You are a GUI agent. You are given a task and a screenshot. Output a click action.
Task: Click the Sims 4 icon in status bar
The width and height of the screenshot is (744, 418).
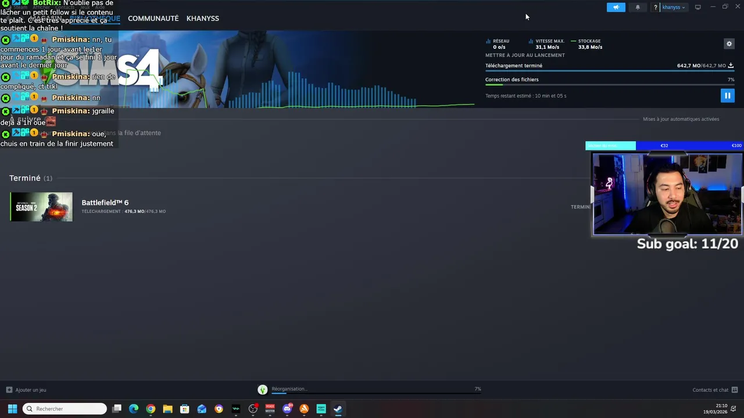click(263, 390)
